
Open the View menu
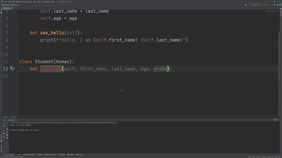[x=13, y=2]
